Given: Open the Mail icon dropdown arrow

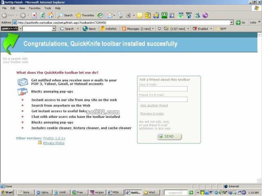Looking at the screenshot, I should (x=114, y=15).
